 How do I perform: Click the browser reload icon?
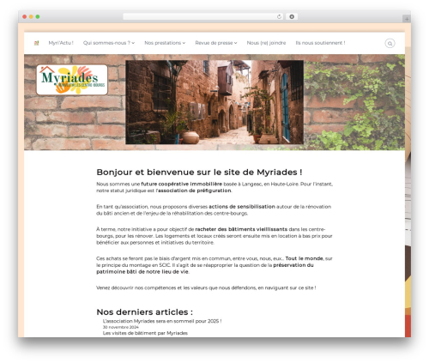click(x=279, y=17)
